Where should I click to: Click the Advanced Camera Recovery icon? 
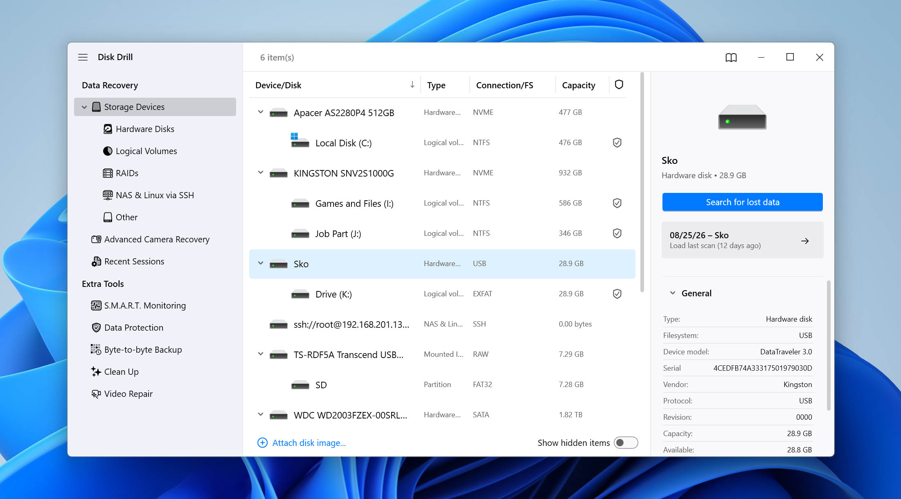coord(96,239)
